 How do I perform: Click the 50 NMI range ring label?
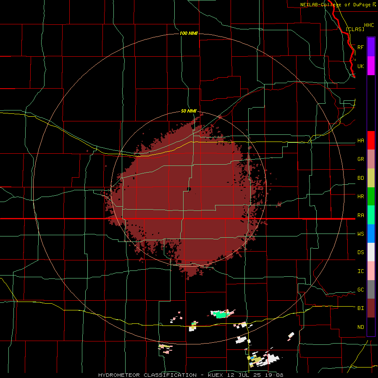(189, 111)
